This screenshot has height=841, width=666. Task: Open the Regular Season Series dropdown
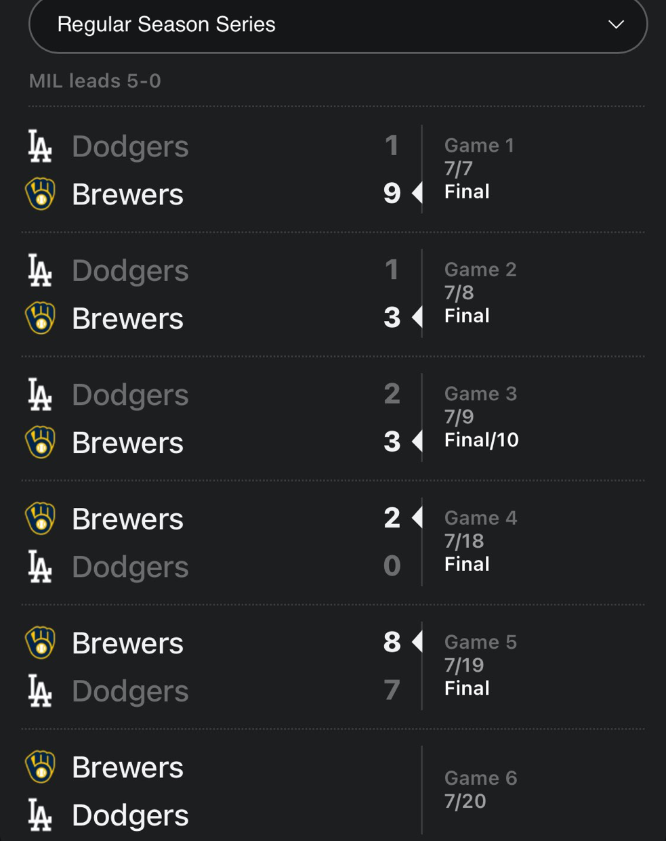[337, 25]
